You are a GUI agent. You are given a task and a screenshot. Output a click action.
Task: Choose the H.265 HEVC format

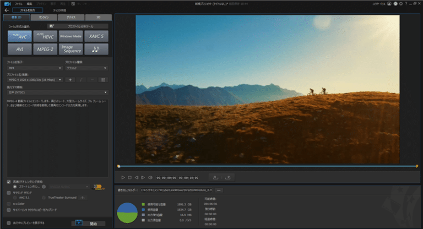point(45,36)
